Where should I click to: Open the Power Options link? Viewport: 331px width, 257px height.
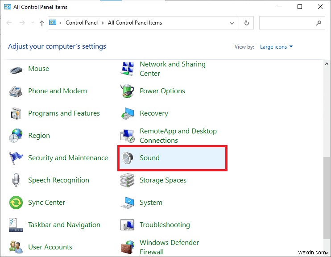[x=162, y=91]
